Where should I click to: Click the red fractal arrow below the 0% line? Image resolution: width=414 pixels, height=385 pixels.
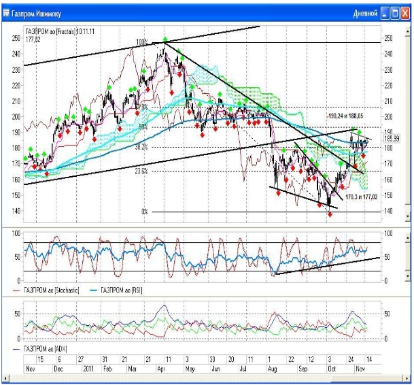(330, 215)
